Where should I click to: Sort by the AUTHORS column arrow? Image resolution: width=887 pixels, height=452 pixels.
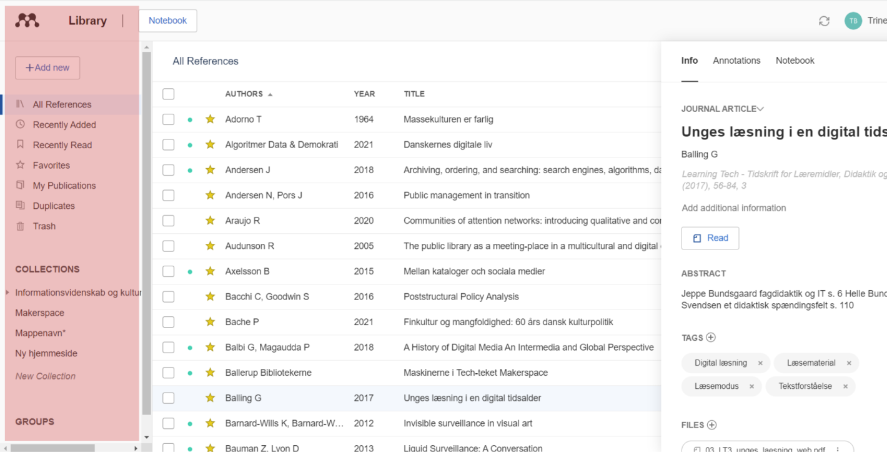click(270, 94)
